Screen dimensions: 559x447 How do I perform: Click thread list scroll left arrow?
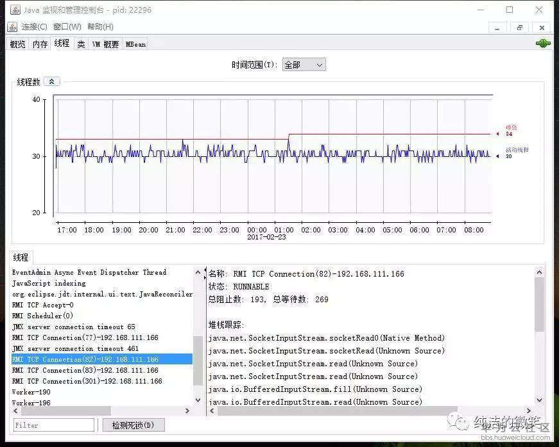15,410
